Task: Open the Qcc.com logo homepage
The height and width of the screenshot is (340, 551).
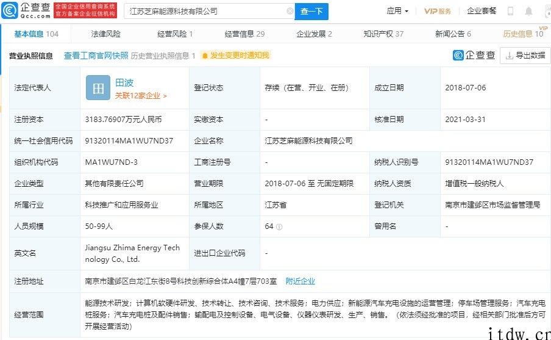Action: click(26, 10)
